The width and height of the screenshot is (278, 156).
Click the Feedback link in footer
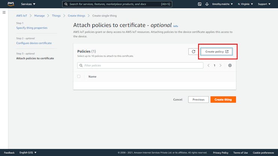(9, 153)
